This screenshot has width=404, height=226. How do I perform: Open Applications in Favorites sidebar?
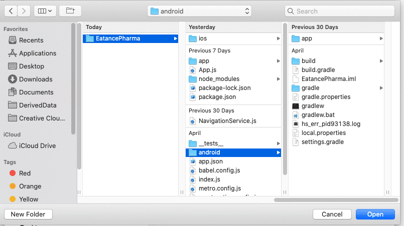pyautogui.click(x=37, y=53)
